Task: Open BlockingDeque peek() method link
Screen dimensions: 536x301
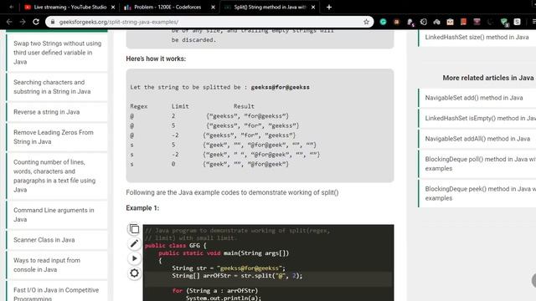Action: (x=480, y=193)
